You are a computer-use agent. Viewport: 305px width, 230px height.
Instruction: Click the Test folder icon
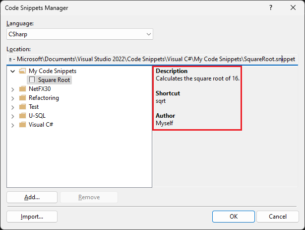point(22,107)
